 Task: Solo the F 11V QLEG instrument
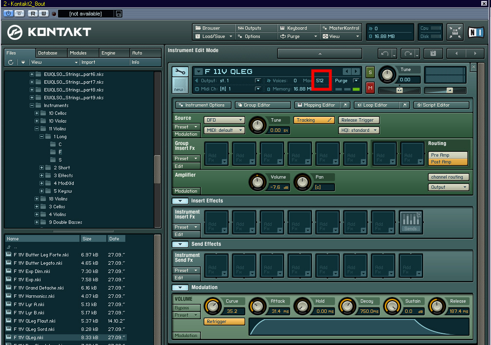click(x=370, y=72)
